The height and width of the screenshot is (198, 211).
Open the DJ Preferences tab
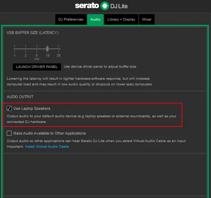tap(71, 19)
